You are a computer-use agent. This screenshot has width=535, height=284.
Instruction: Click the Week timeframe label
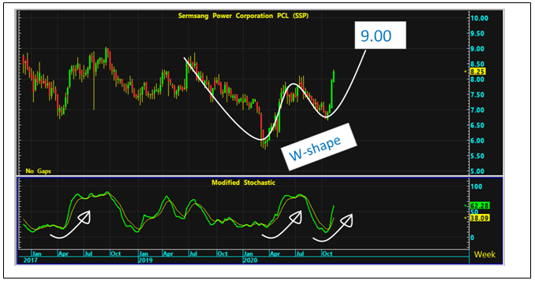tap(484, 254)
